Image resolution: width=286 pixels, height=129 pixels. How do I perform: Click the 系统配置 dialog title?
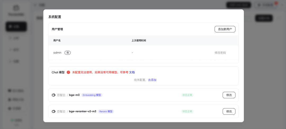pyautogui.click(x=55, y=17)
